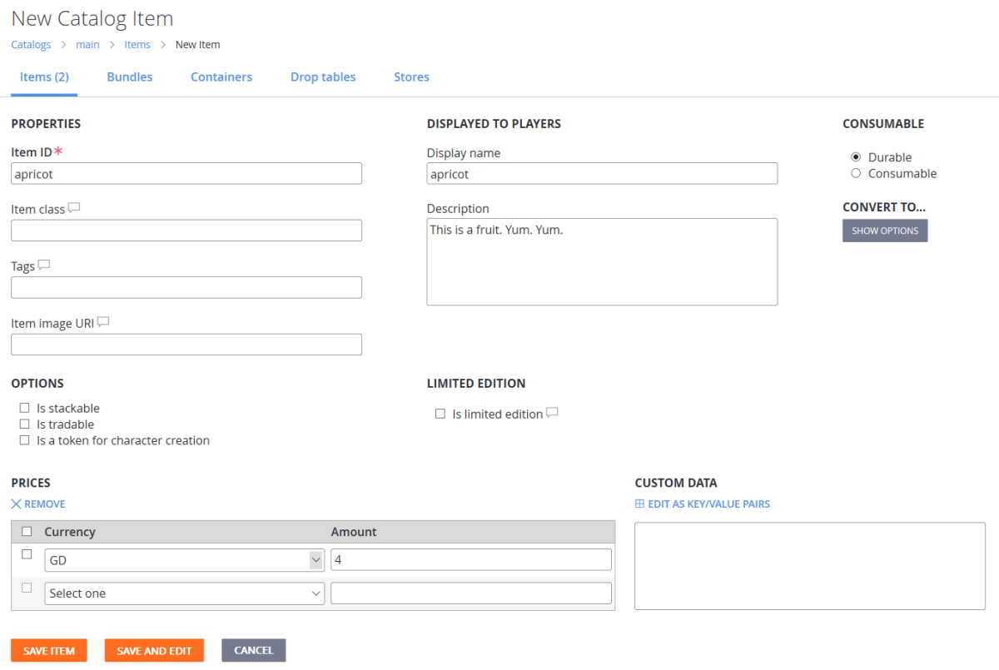Click the Save Item button
999x670 pixels.
(x=49, y=651)
